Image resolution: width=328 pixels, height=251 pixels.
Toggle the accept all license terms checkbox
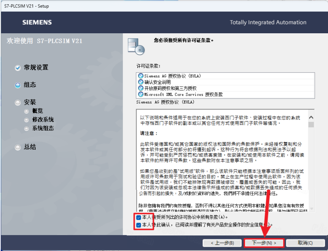tap(138, 218)
